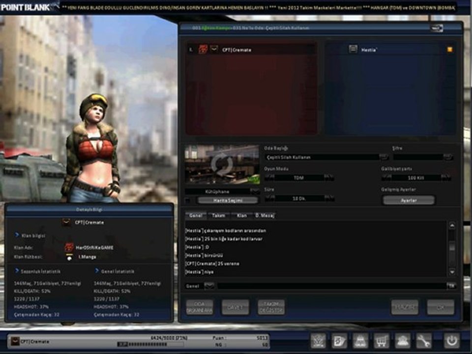Screen dimensions: 472x354
Task: Click the red clan emblem beside CPT|Cremate slot
Action: 203,49
